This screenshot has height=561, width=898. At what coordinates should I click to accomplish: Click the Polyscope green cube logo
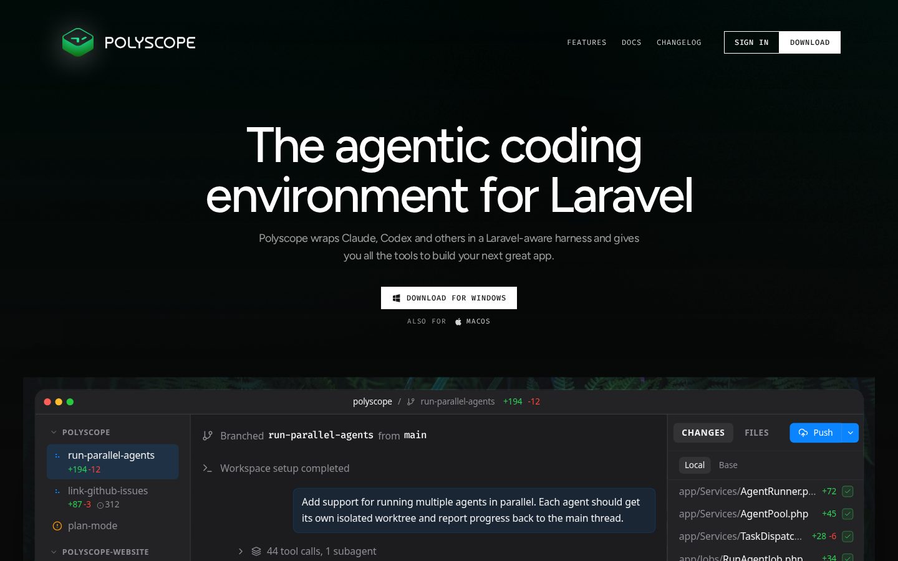pyautogui.click(x=78, y=42)
